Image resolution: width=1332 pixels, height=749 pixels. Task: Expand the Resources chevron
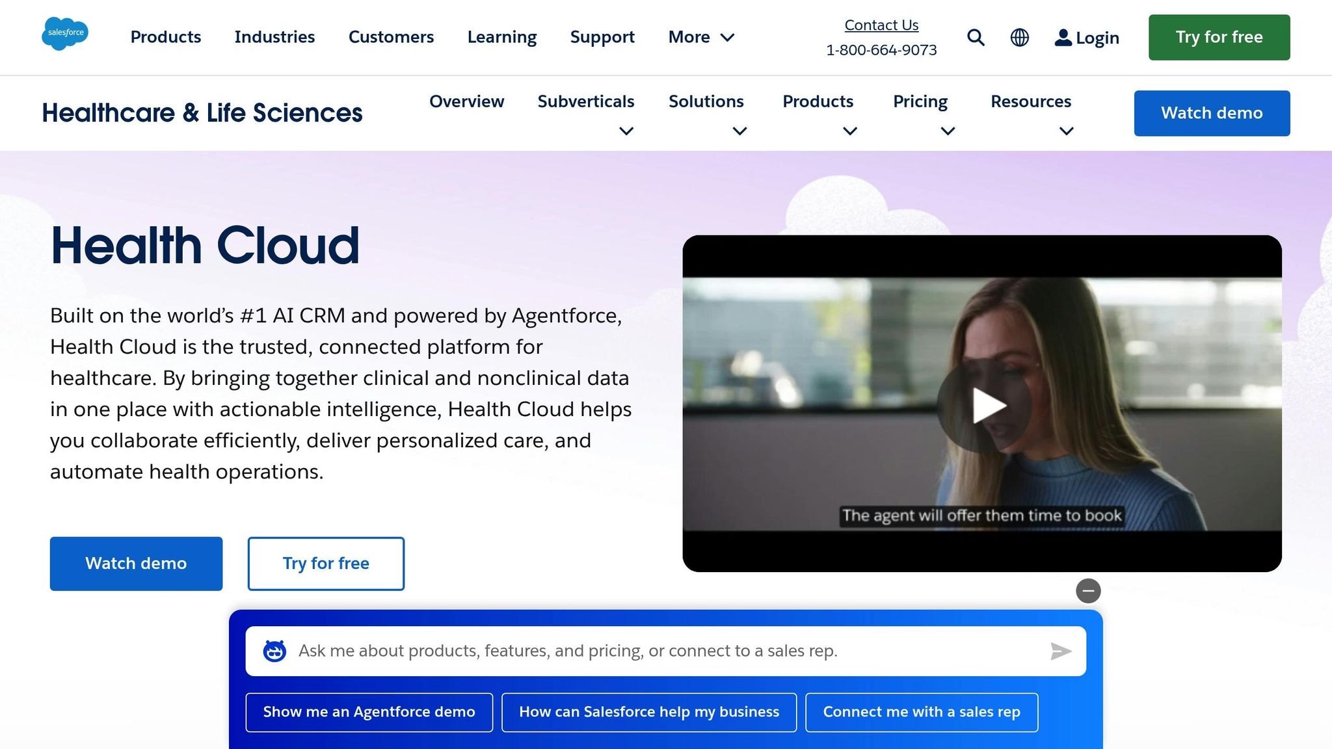1067,131
